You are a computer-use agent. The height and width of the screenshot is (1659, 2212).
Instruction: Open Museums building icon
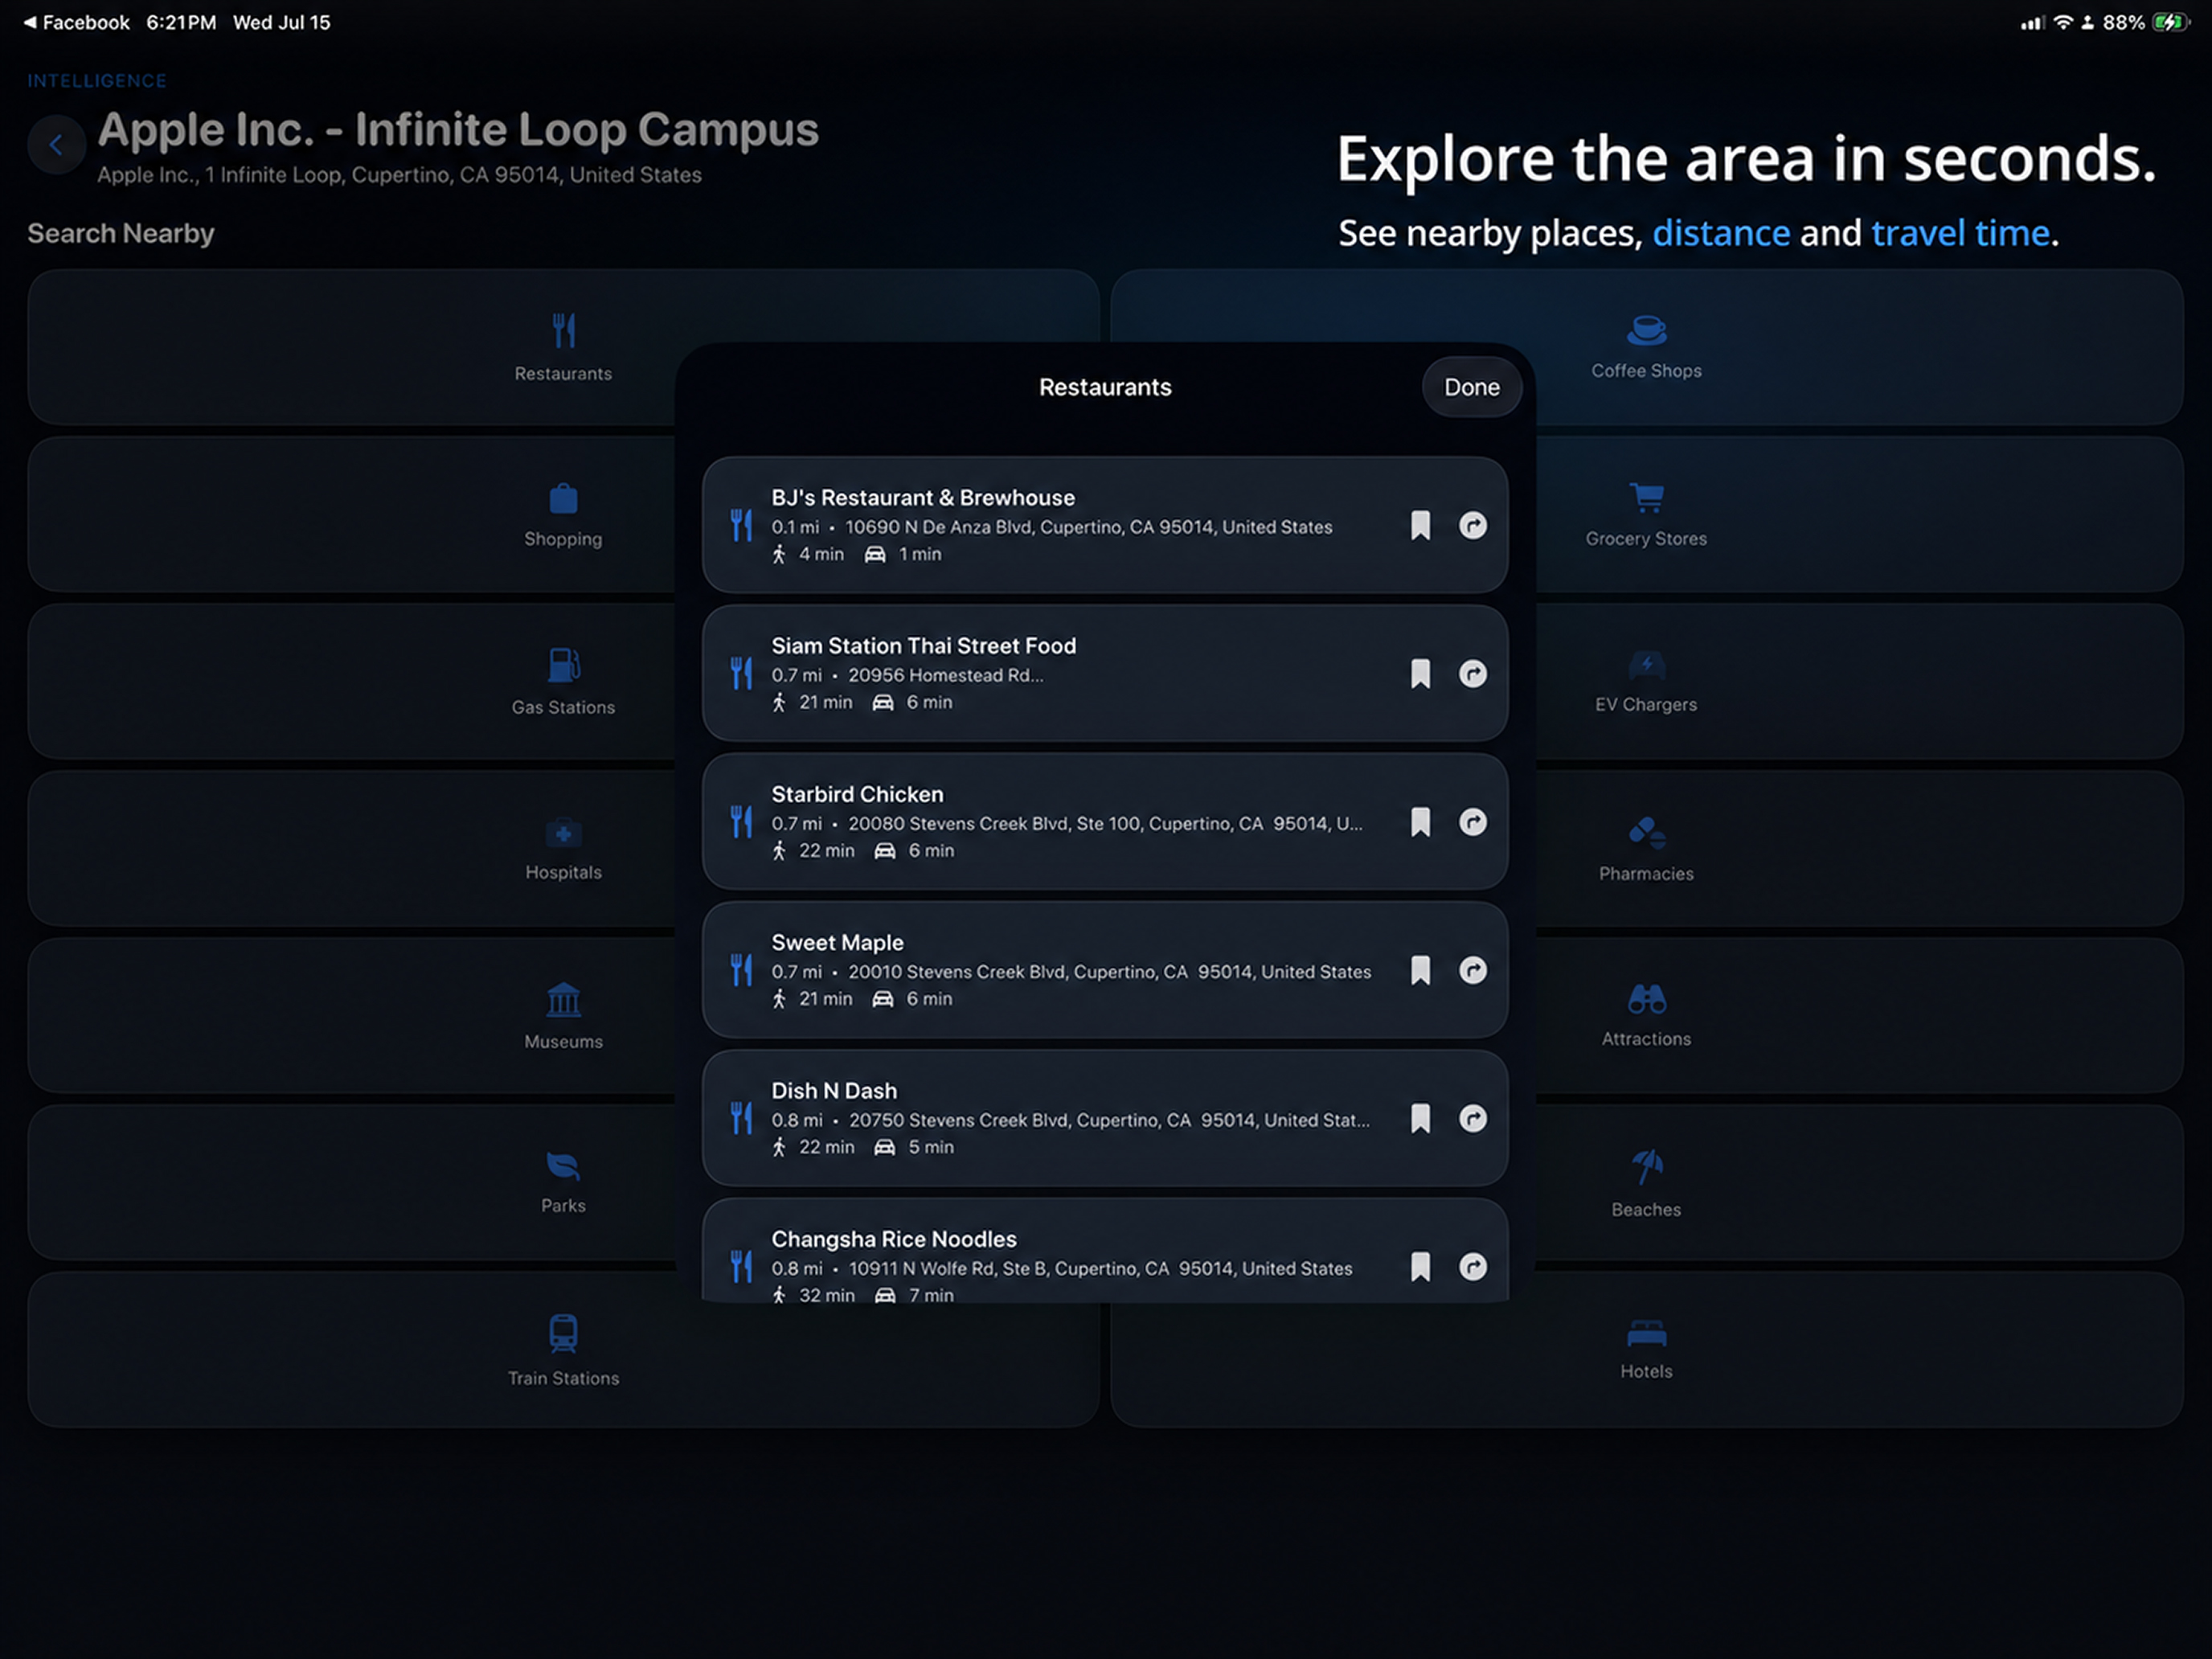(564, 999)
